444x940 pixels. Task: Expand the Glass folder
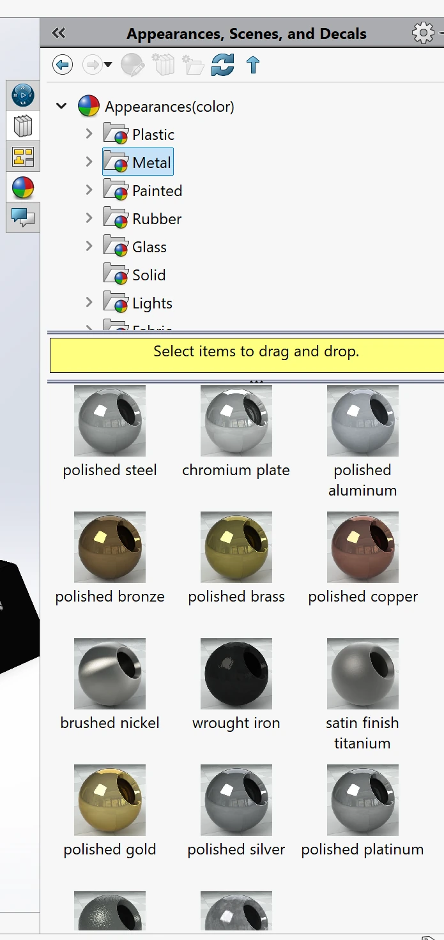tap(89, 246)
